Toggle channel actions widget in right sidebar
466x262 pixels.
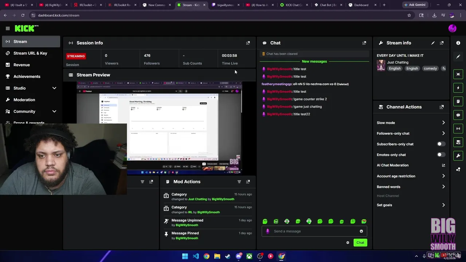click(458, 142)
